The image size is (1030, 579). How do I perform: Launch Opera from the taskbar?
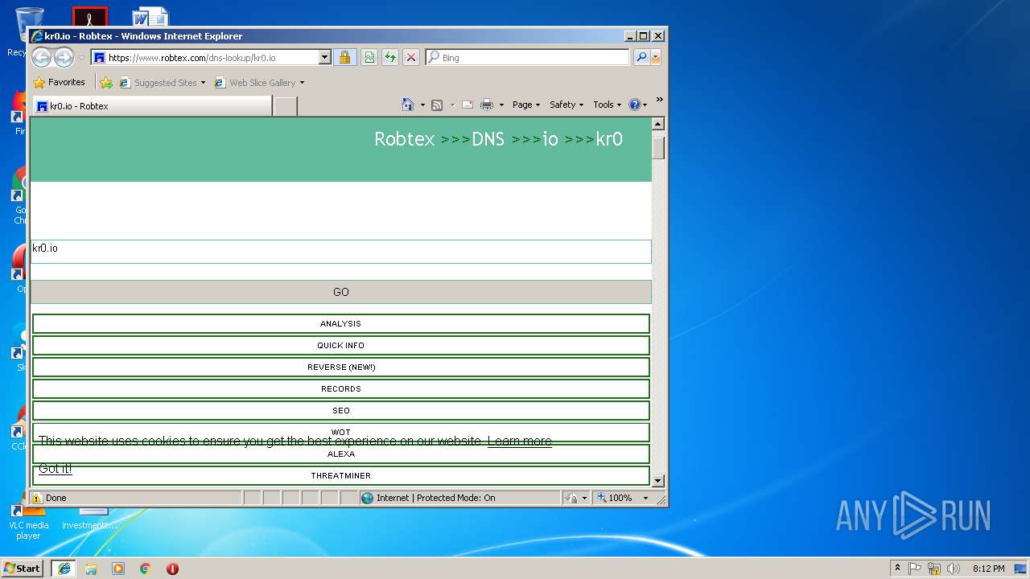click(x=172, y=569)
